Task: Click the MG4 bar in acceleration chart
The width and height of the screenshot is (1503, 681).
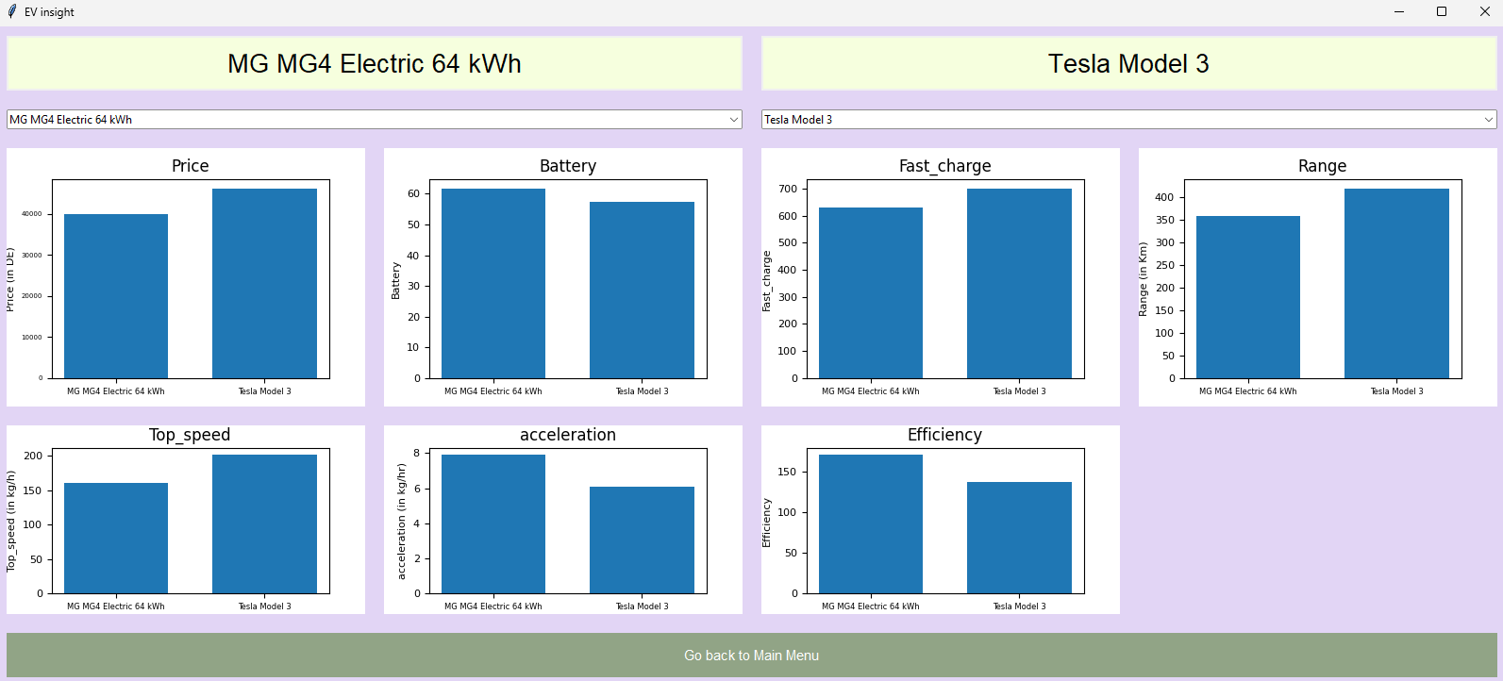Action: (x=493, y=523)
